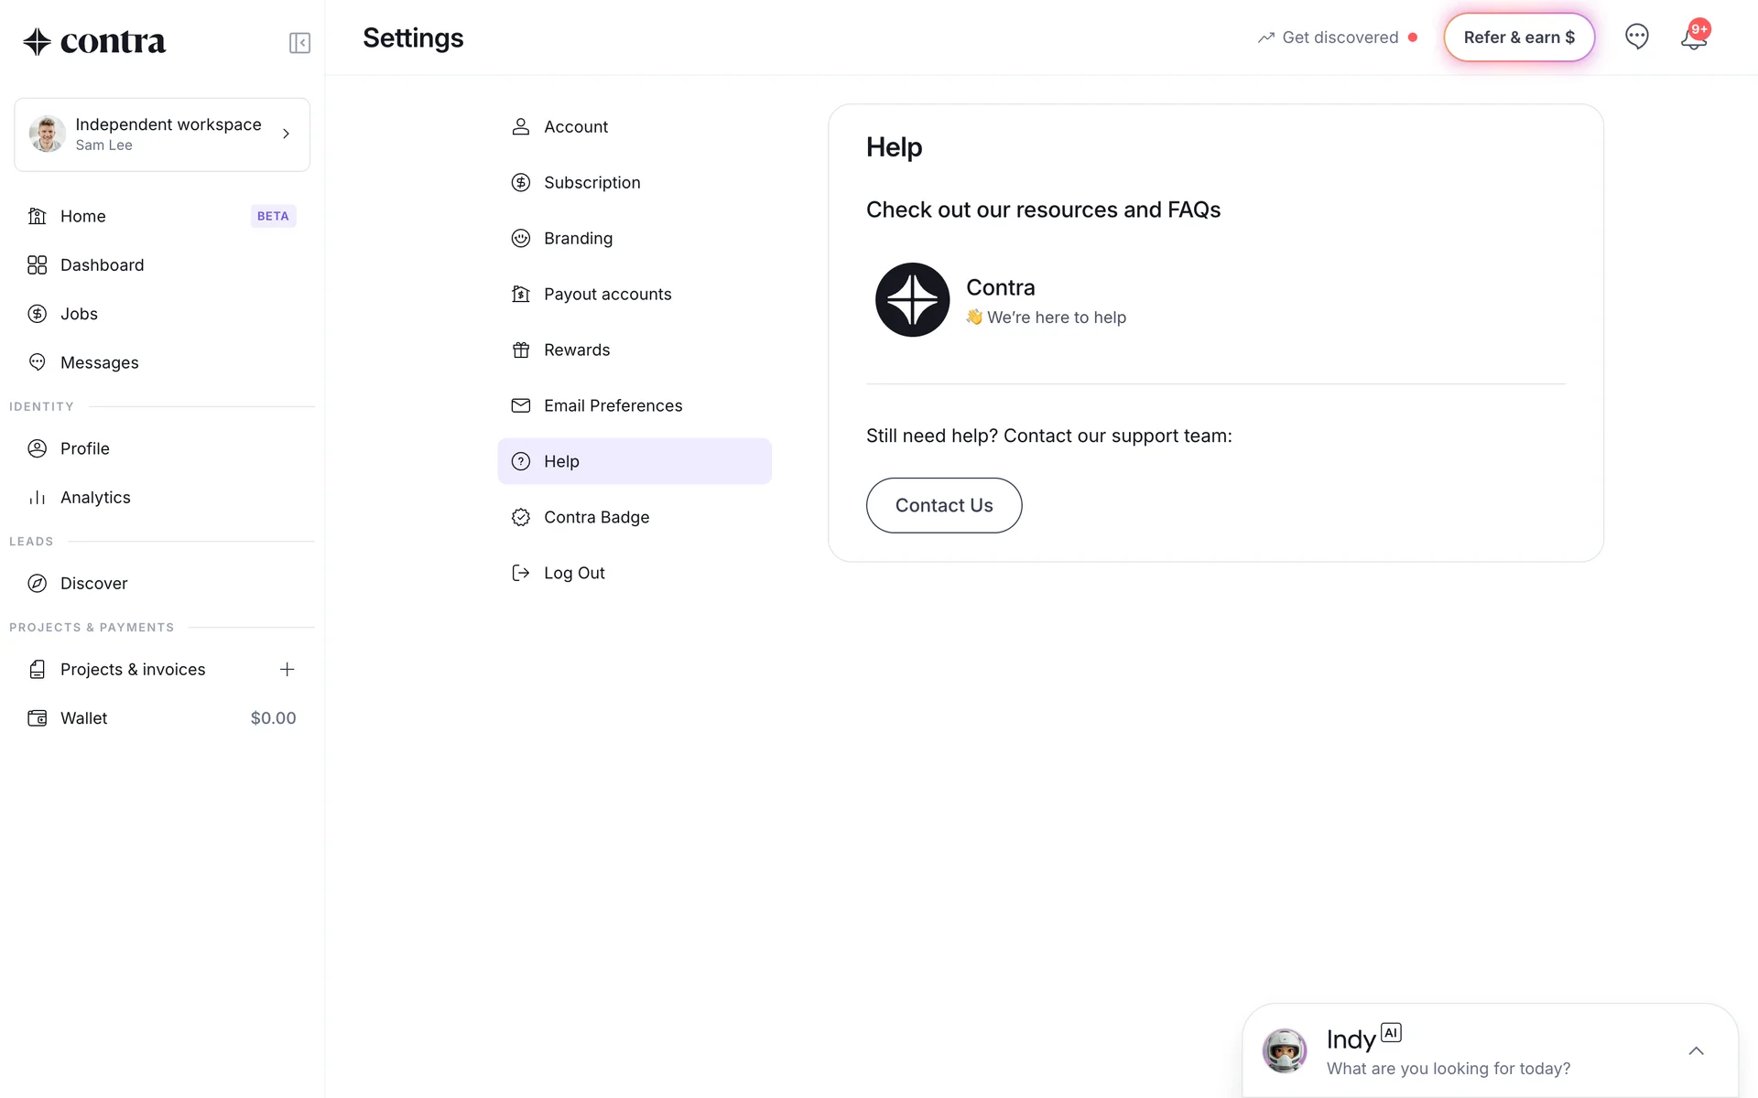
Task: Go to Discover in sidebar
Action: tap(93, 583)
